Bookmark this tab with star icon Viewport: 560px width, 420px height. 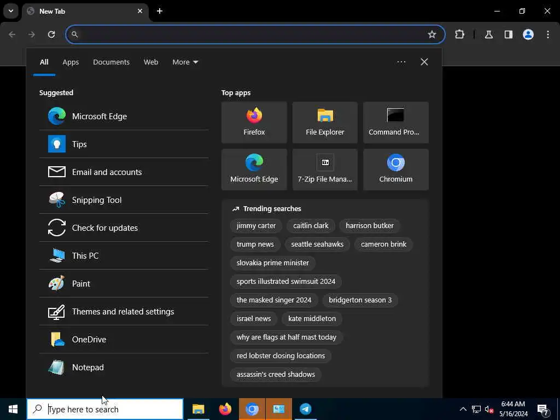click(432, 34)
